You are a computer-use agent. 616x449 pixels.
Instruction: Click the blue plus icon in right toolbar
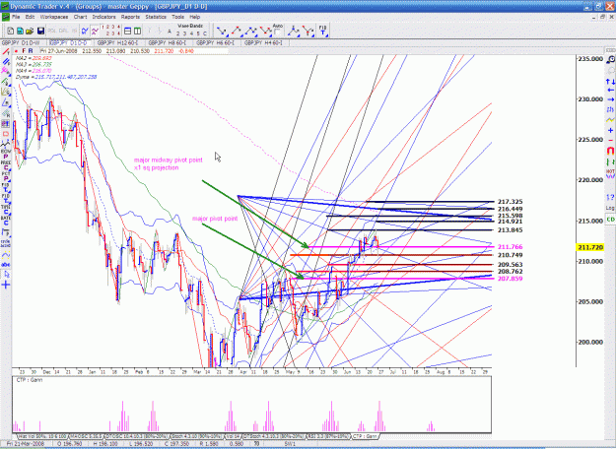pyautogui.click(x=610, y=130)
